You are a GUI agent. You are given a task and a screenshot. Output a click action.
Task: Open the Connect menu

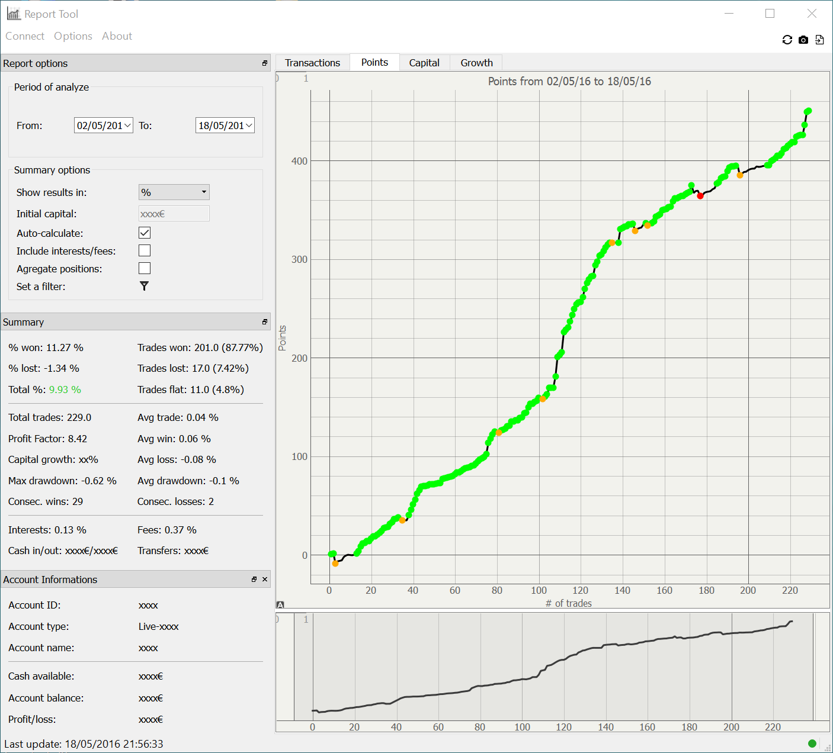point(25,36)
